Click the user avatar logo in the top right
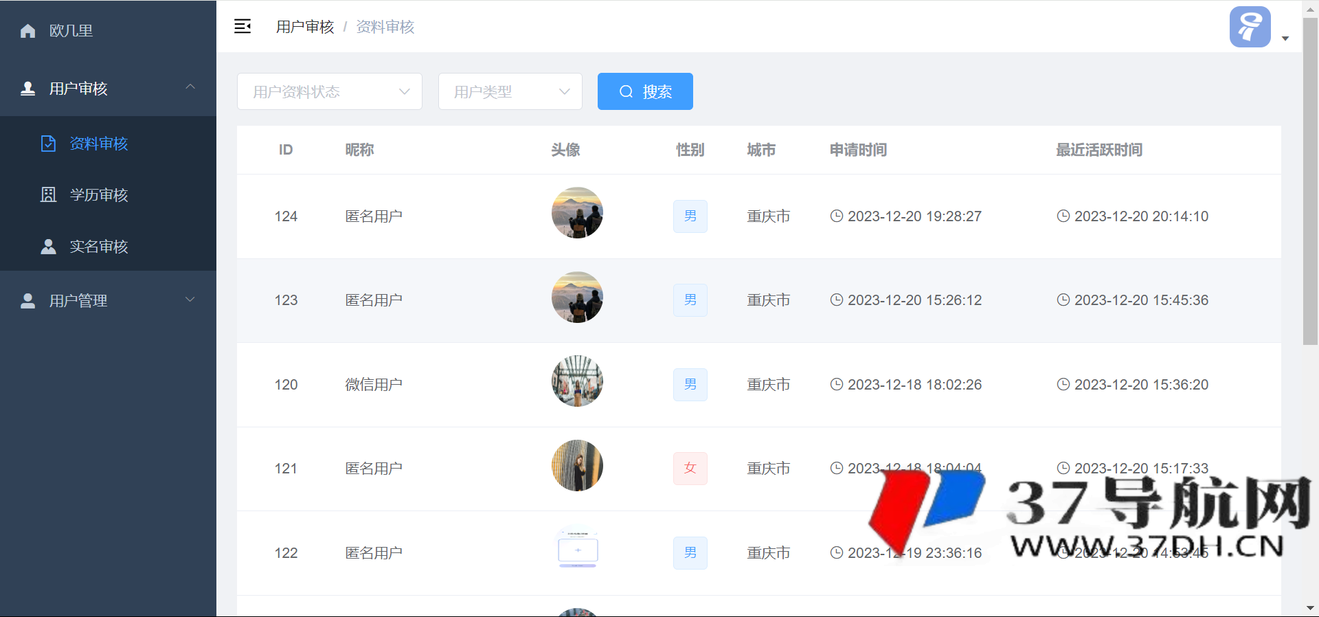 tap(1250, 27)
